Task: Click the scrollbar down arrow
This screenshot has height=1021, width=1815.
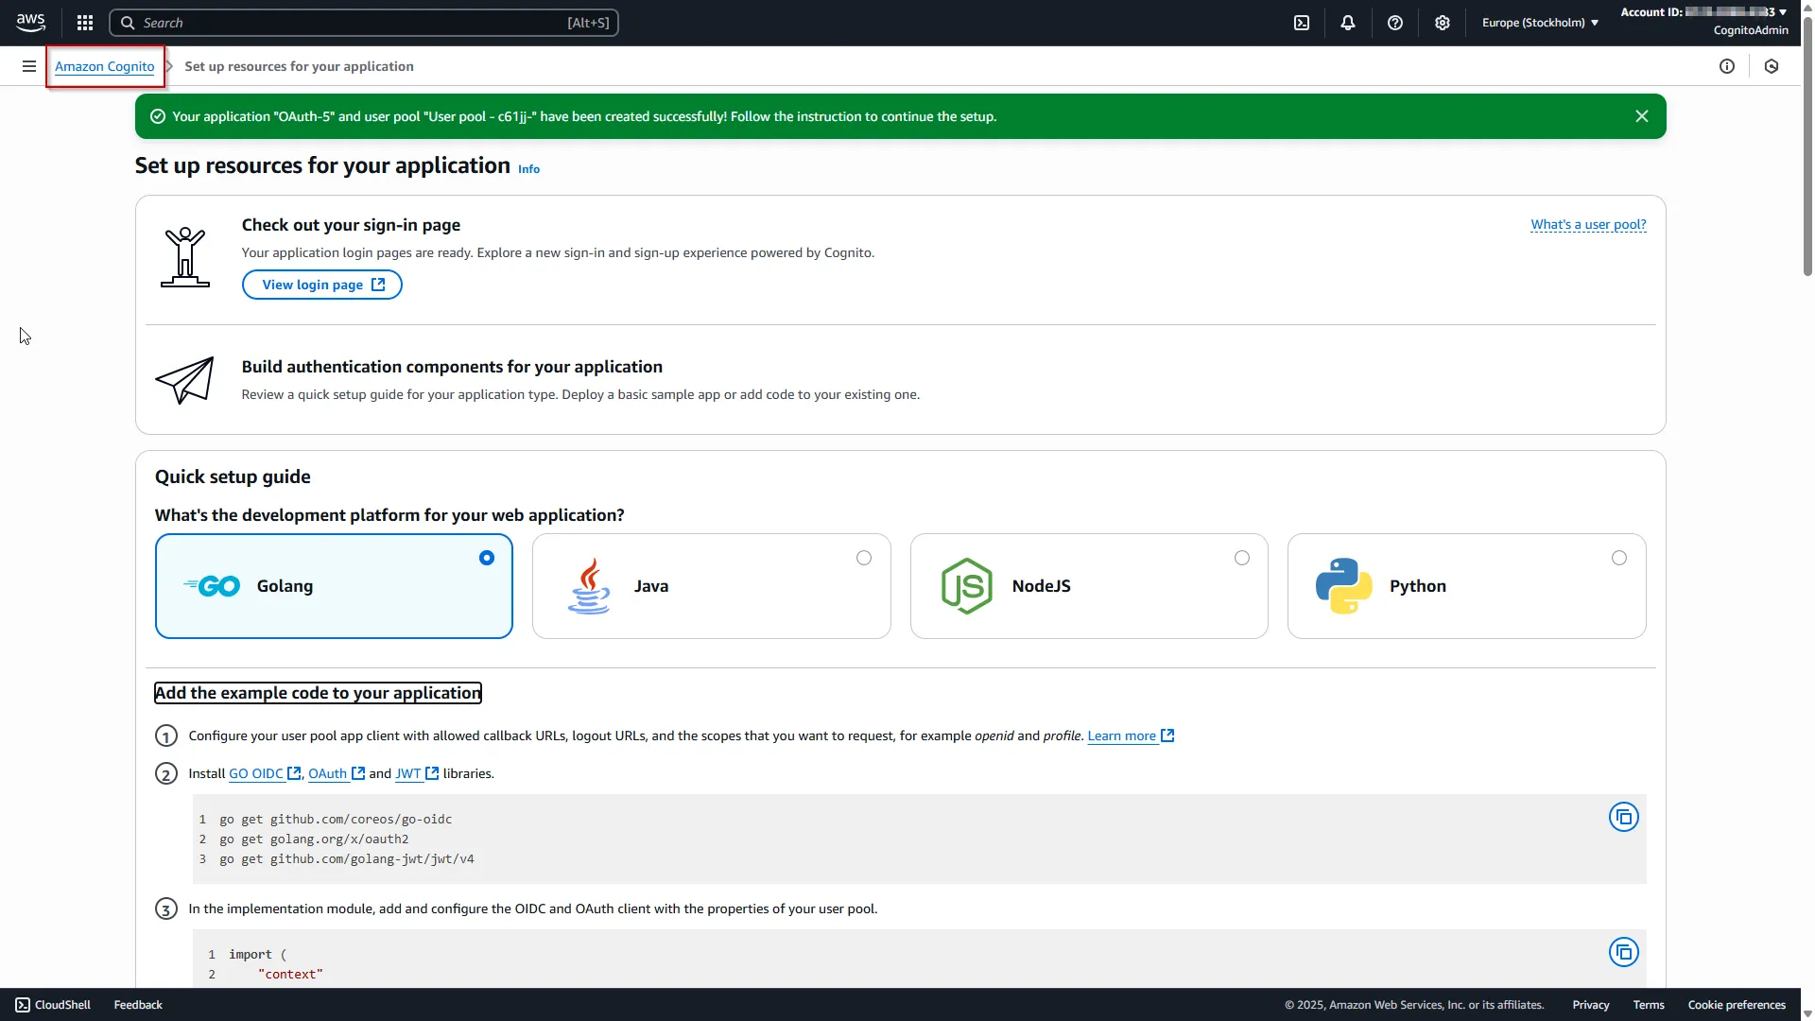Action: click(x=1807, y=1013)
